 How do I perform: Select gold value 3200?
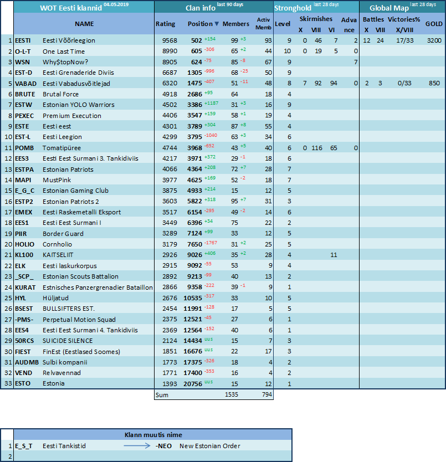tap(434, 40)
